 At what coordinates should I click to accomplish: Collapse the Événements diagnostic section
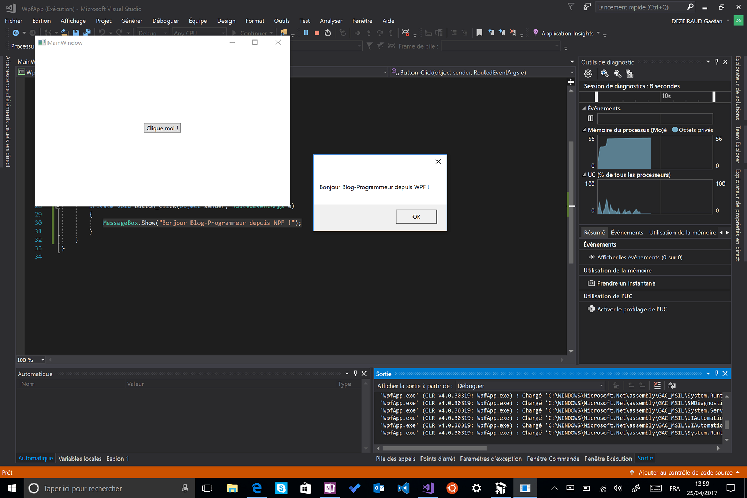tap(584, 108)
